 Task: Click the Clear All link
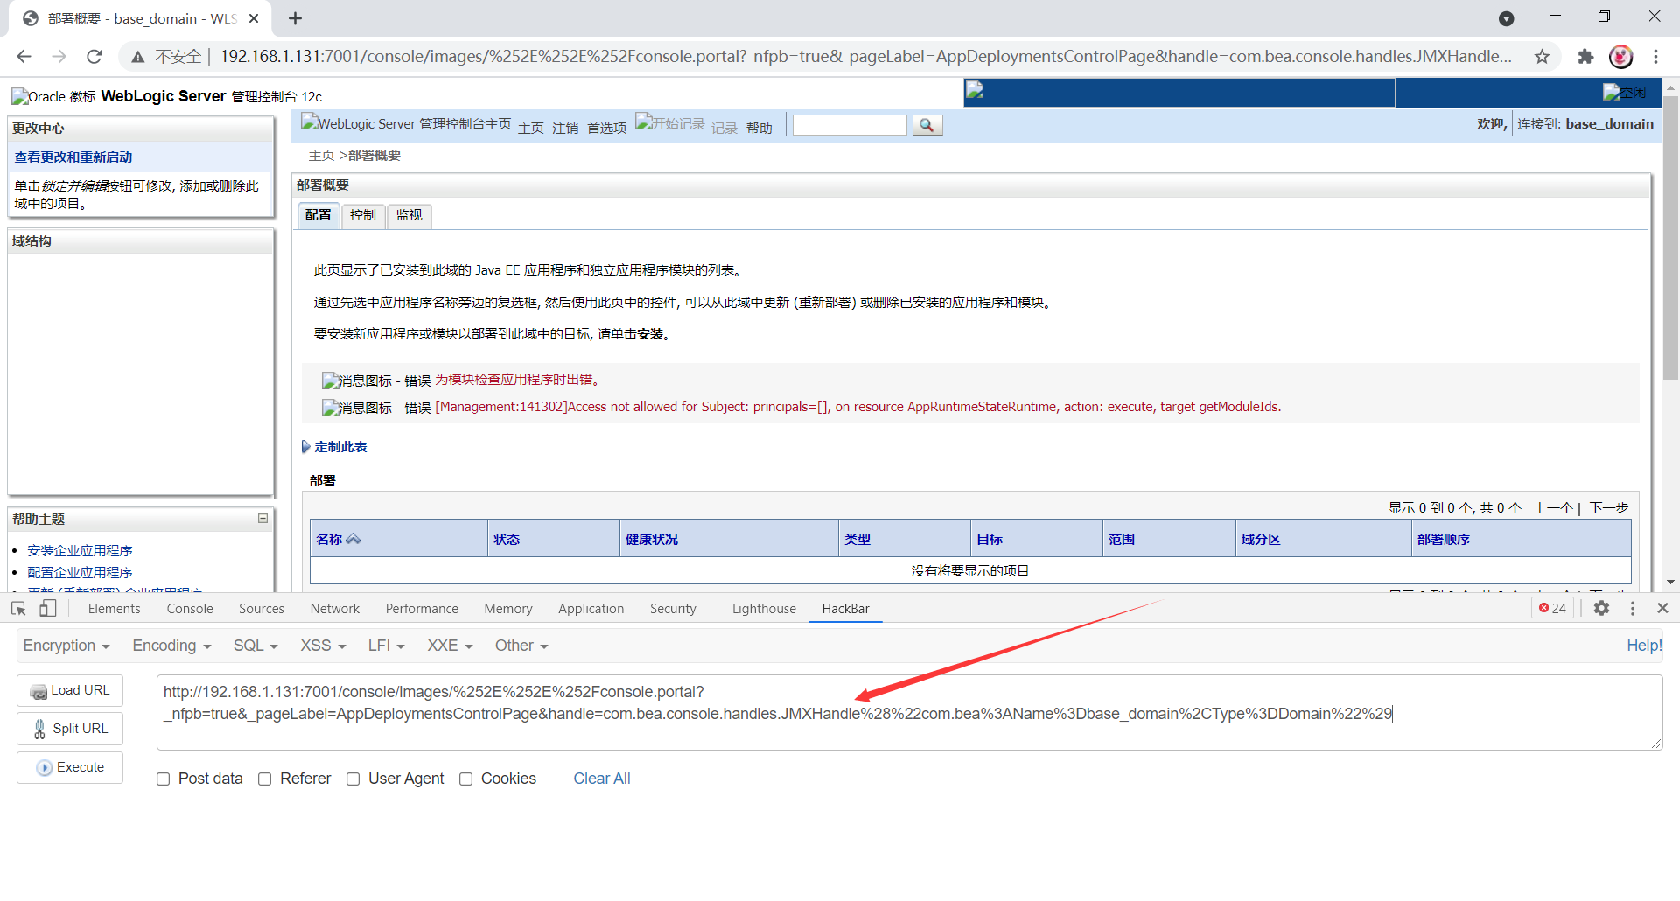[602, 779]
